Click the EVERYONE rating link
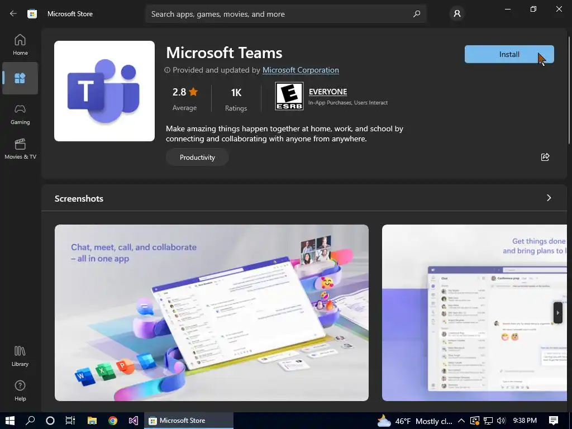572x429 pixels. coord(327,92)
